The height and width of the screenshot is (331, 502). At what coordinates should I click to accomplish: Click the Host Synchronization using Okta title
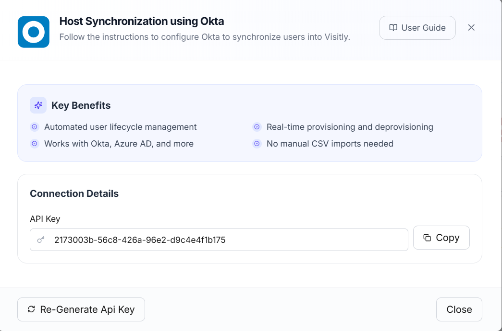tap(142, 21)
